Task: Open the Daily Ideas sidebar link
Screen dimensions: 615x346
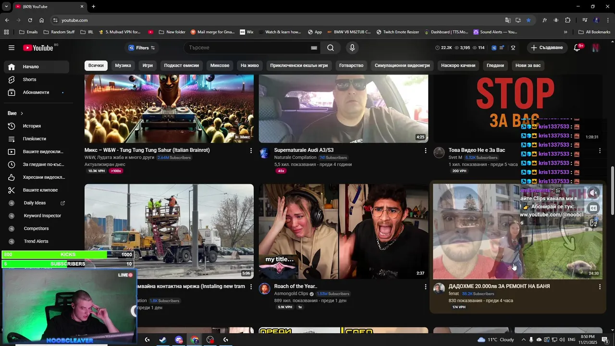Action: click(x=37, y=203)
